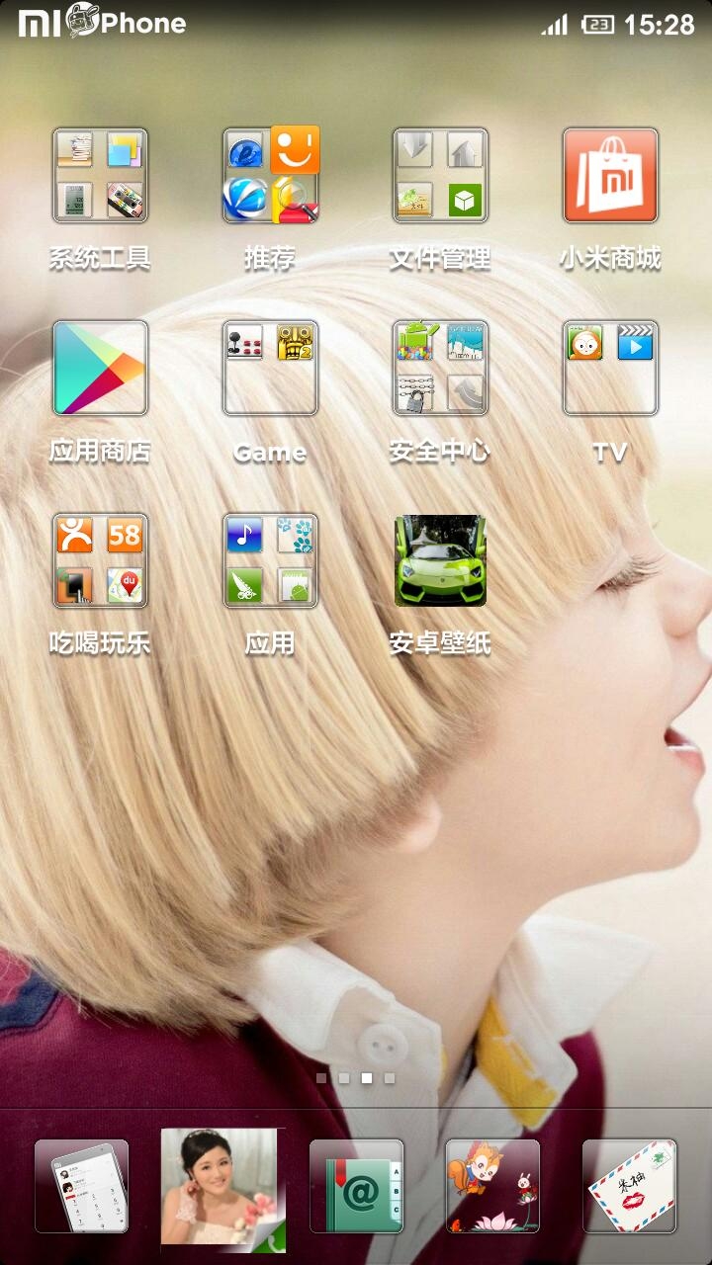This screenshot has height=1265, width=712.
Task: Tap the 吃喝玩乐 label text
Action: pyautogui.click(x=100, y=643)
